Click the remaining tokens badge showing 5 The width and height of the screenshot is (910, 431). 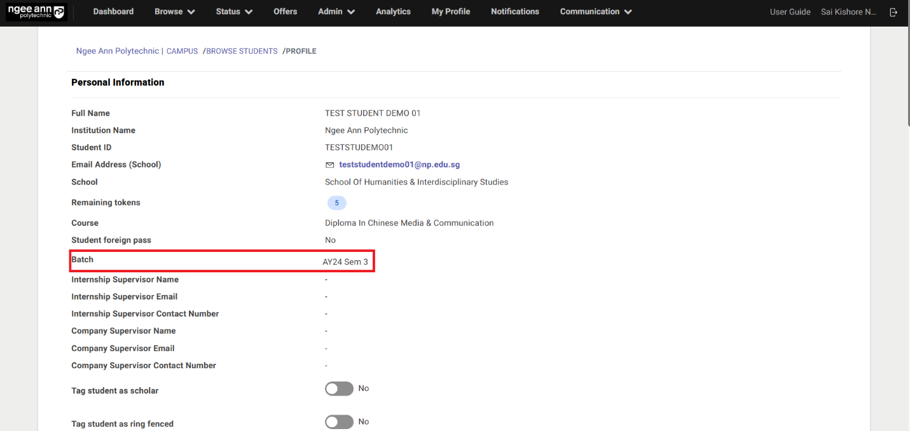click(x=336, y=203)
